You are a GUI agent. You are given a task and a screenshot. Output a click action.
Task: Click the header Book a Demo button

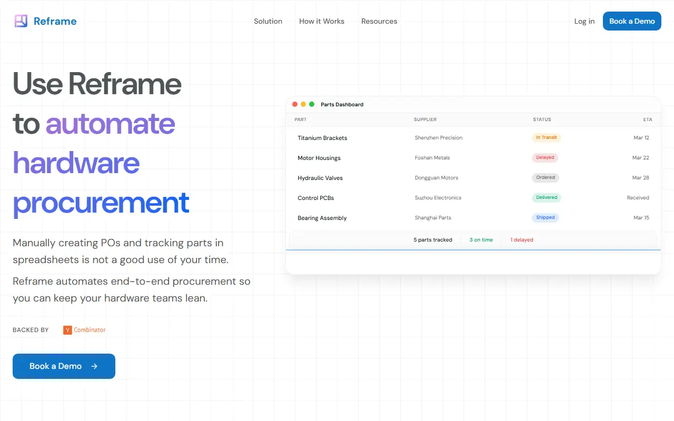[632, 21]
